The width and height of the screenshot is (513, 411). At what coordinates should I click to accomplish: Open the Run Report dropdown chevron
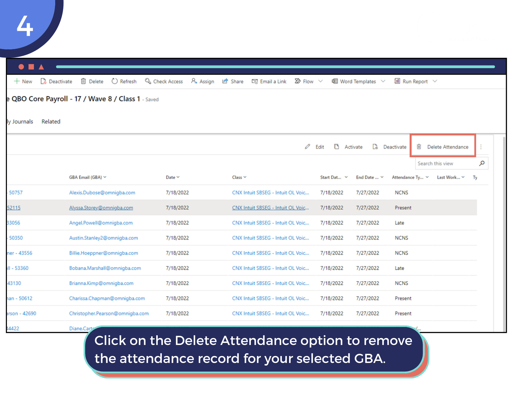pyautogui.click(x=435, y=81)
